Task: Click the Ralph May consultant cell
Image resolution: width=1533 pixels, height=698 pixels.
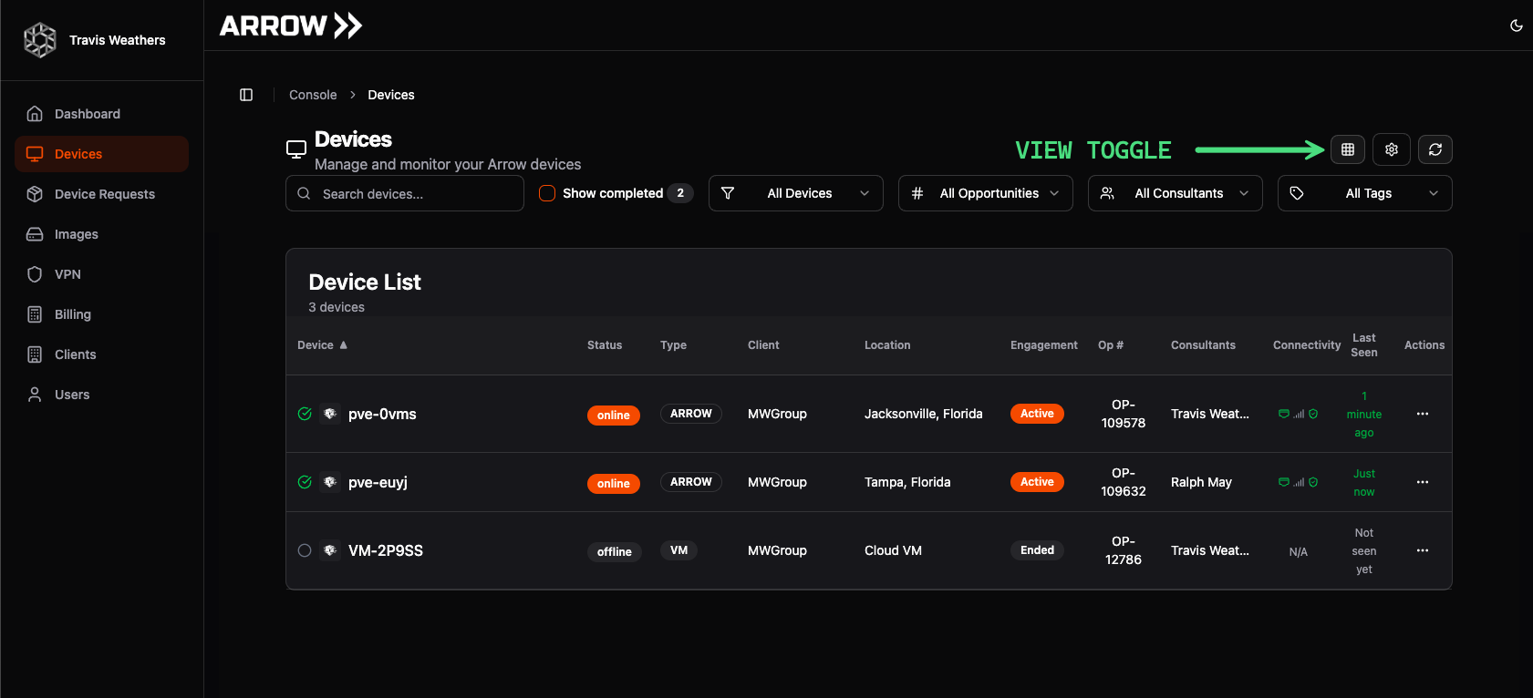Action: (x=1201, y=482)
